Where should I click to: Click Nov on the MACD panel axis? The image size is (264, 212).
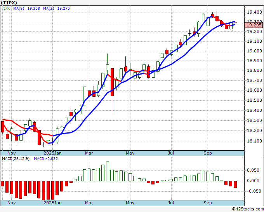tap(12, 203)
